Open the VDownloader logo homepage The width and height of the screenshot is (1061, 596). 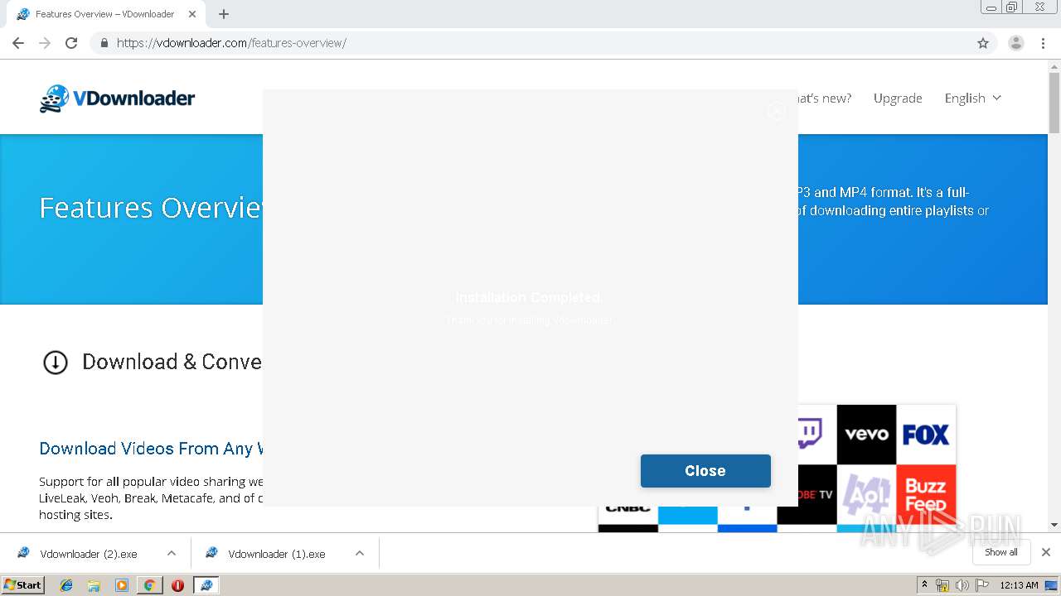click(117, 99)
